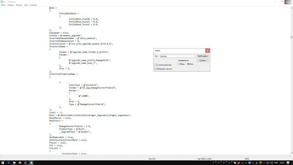Click the horizontal scrollbar left arrow

tap(1, 156)
